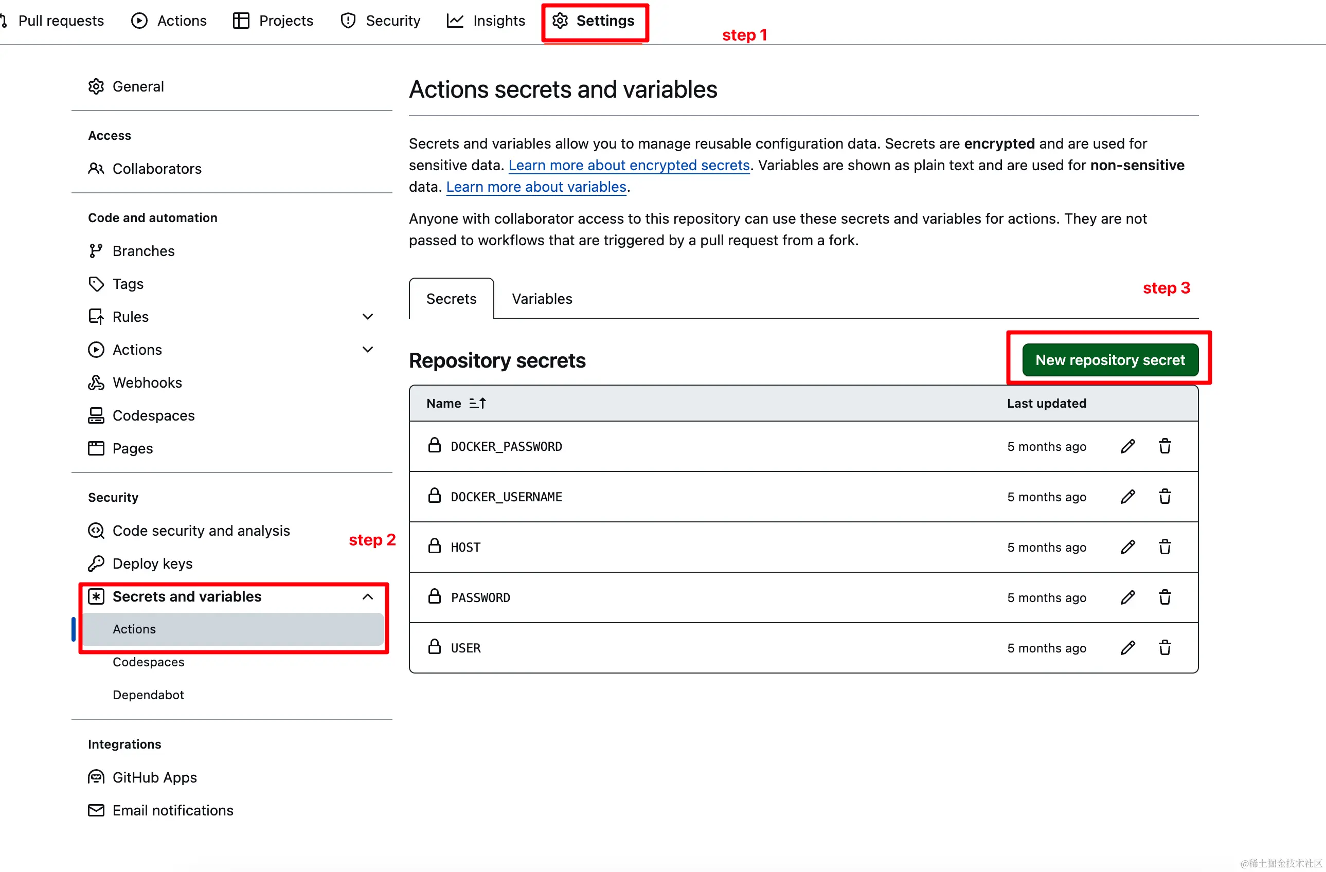Edit the DOCKER_PASSWORD secret with pencil icon
The image size is (1326, 872).
pyautogui.click(x=1127, y=446)
